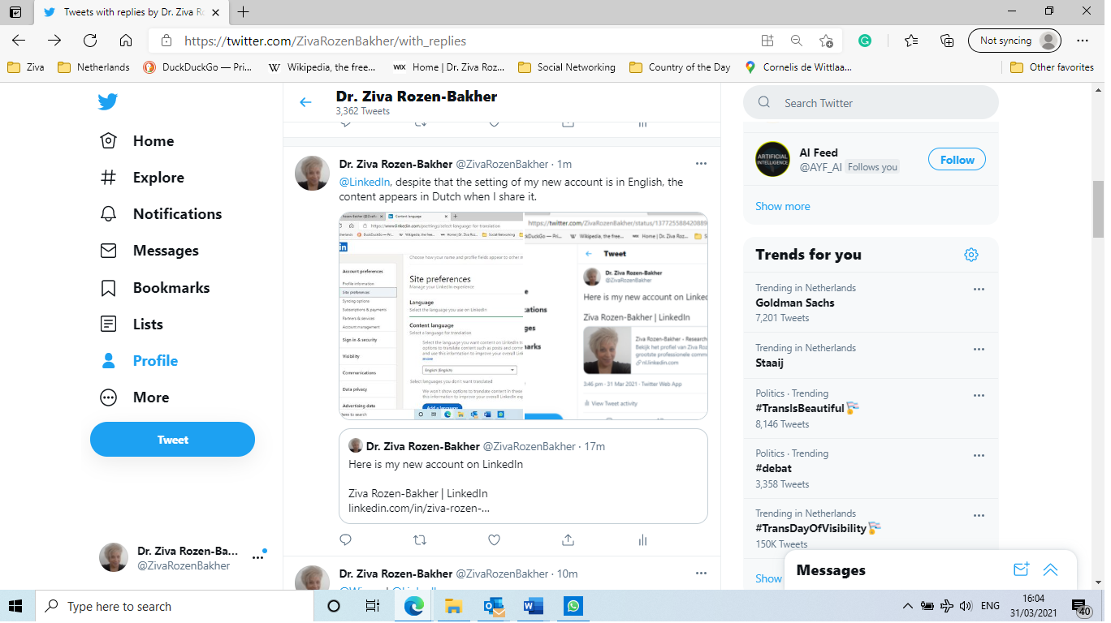This screenshot has height=623, width=1111.
Task: Click browser home button
Action: [x=126, y=41]
